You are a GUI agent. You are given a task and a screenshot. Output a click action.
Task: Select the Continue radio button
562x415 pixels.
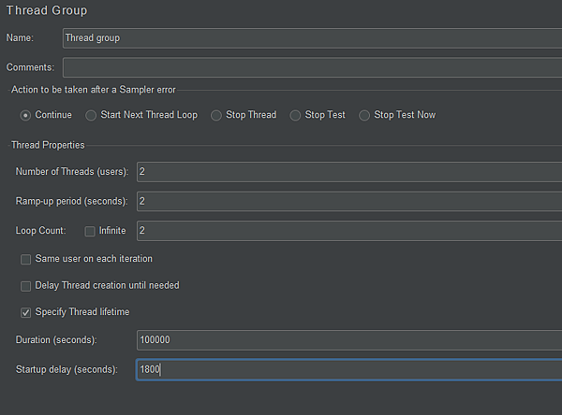(25, 115)
